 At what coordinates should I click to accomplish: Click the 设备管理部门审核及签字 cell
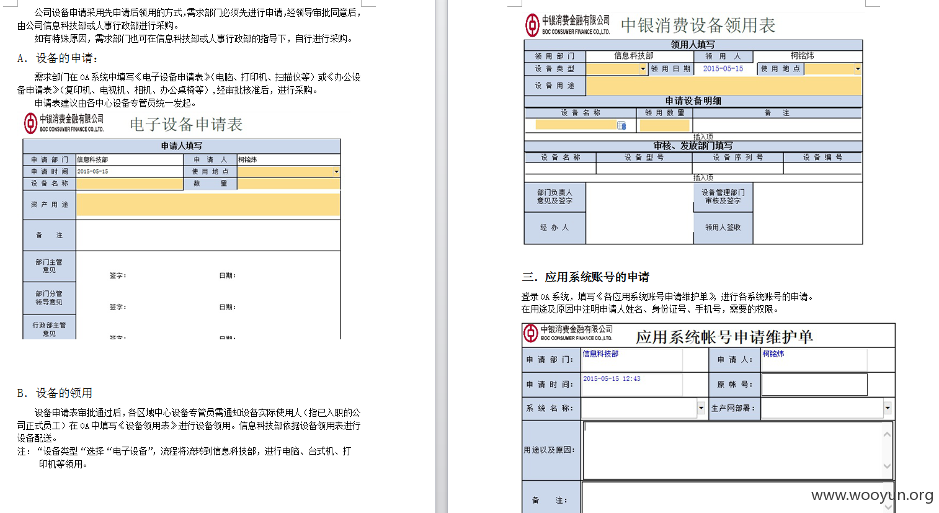[723, 197]
